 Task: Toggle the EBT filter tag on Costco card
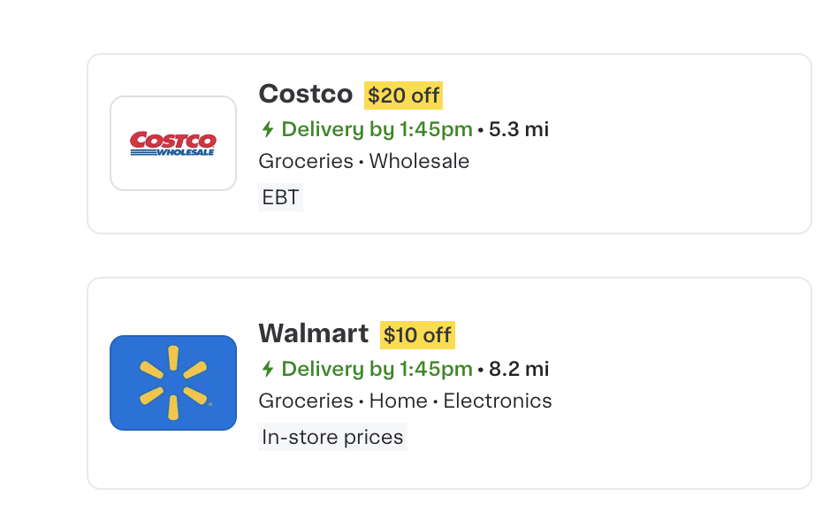pyautogui.click(x=280, y=197)
